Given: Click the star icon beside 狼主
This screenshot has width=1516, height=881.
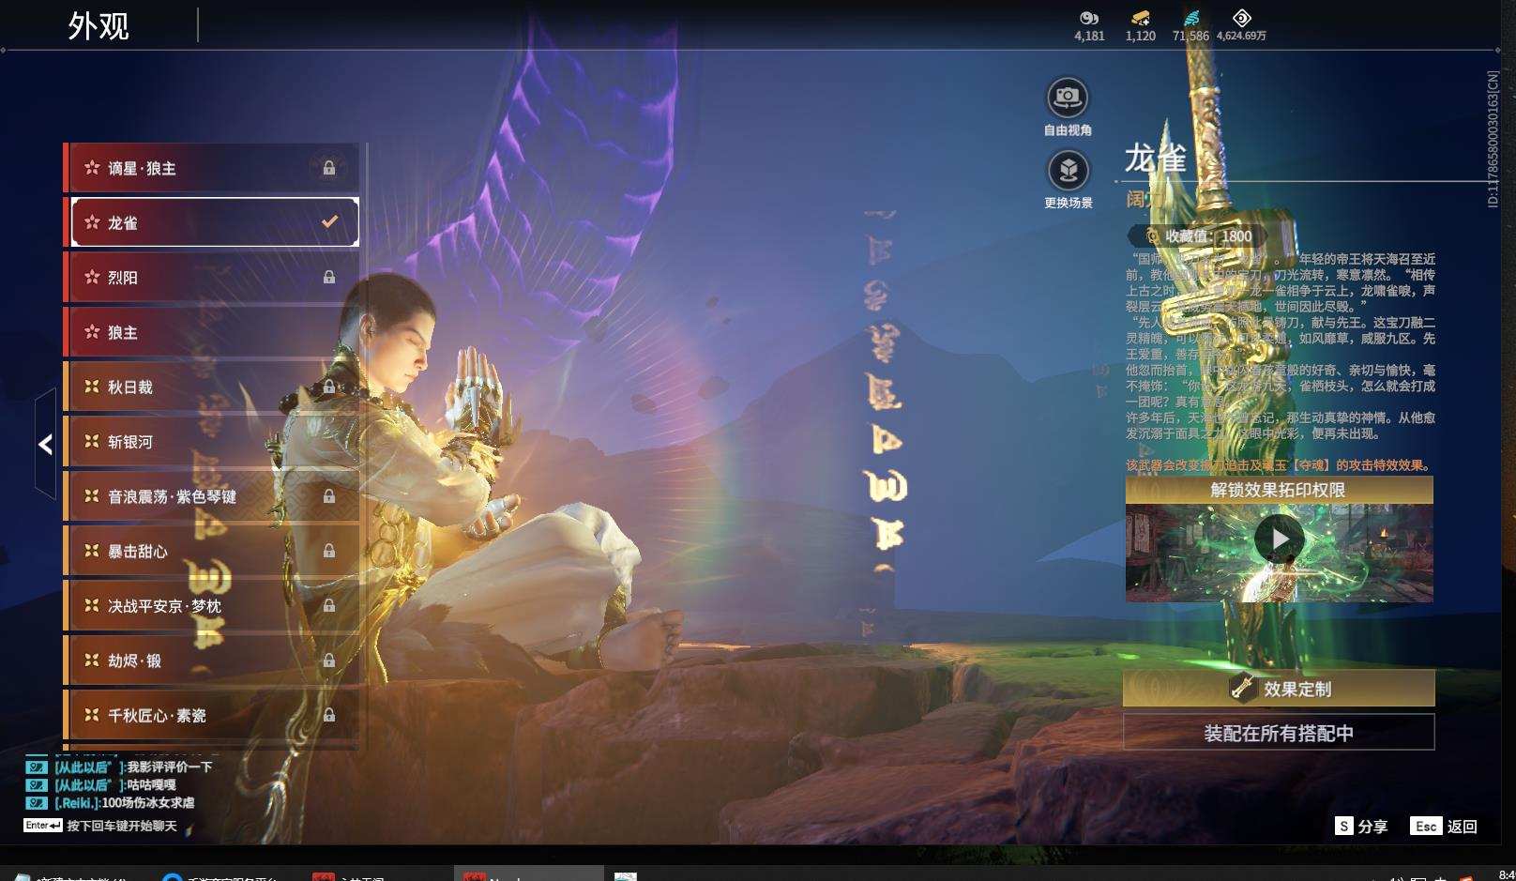Looking at the screenshot, I should [92, 332].
